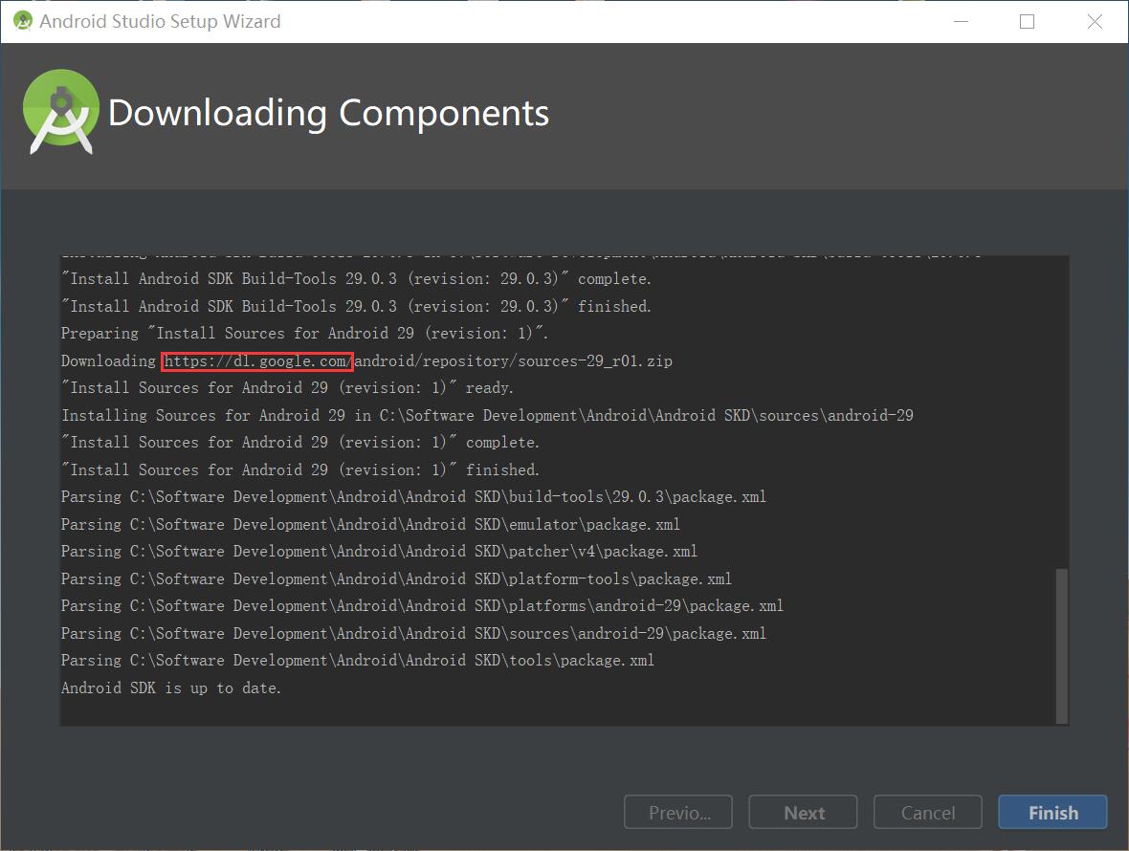Maximize the Setup Wizard window
Image resolution: width=1129 pixels, height=851 pixels.
(x=1027, y=21)
